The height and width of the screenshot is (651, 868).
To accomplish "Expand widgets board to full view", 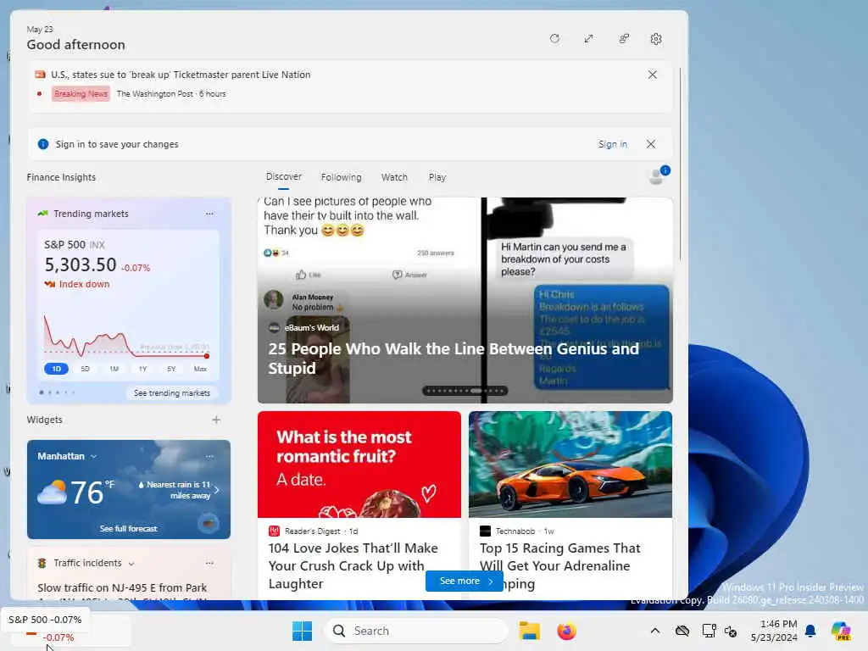I will (x=588, y=39).
